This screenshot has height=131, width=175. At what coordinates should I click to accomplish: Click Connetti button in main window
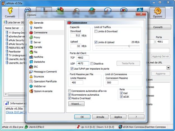[x=159, y=27]
